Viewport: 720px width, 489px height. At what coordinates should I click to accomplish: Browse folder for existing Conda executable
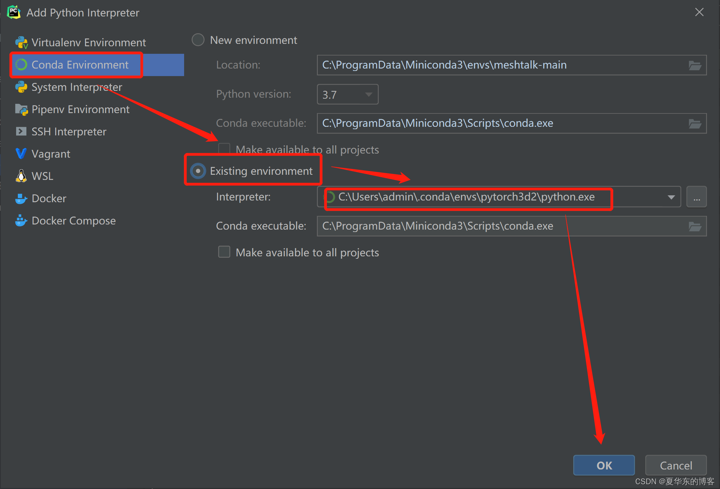[695, 226]
